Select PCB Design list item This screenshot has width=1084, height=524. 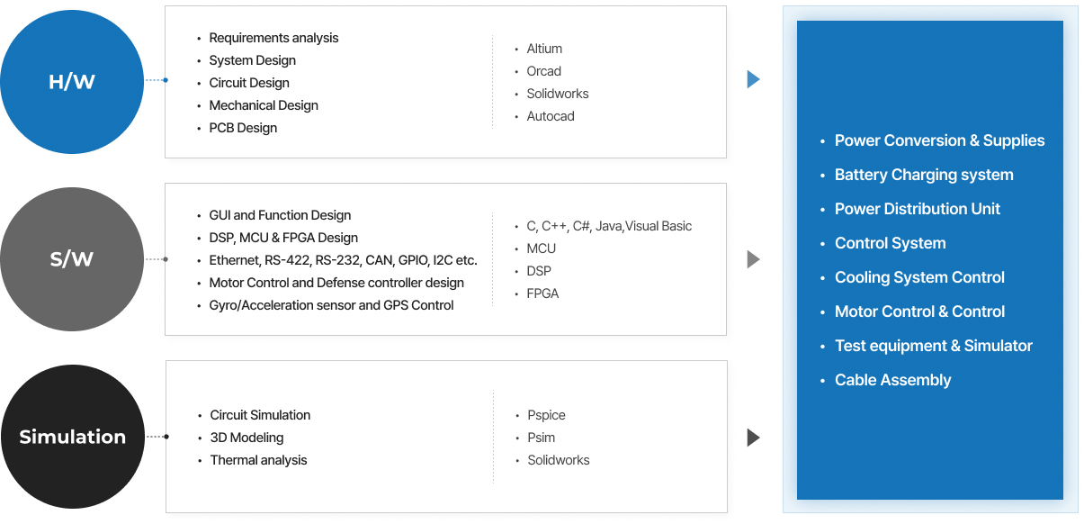point(243,128)
